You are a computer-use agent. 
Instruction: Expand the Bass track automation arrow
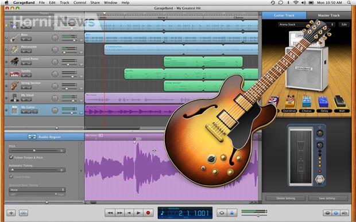pos(82,40)
